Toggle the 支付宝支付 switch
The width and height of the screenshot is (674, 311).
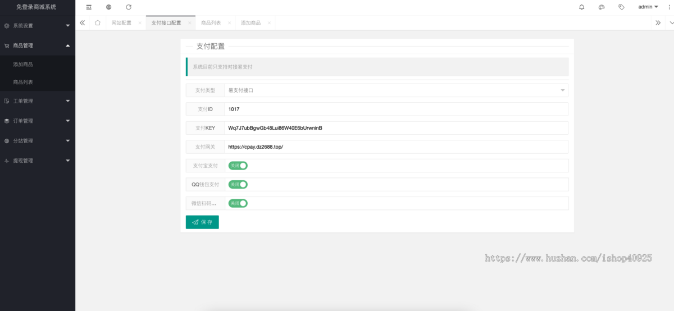tap(238, 166)
